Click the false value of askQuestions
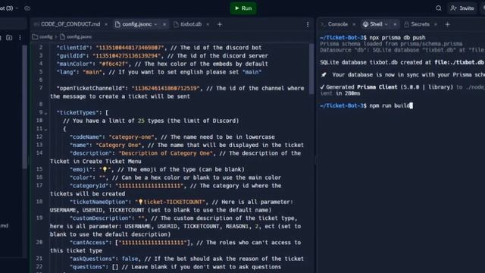Screen dimensions: 485x273 click(130, 259)
